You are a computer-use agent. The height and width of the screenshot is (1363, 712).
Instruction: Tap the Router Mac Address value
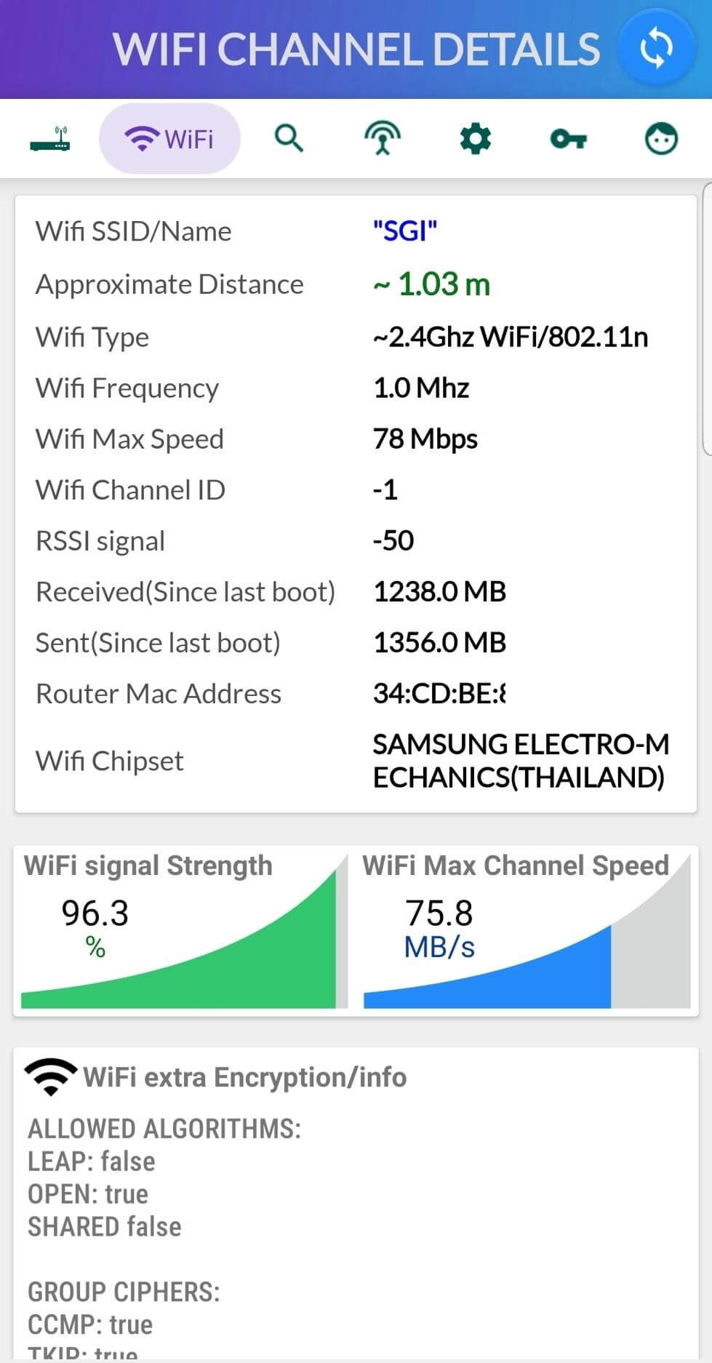point(439,694)
